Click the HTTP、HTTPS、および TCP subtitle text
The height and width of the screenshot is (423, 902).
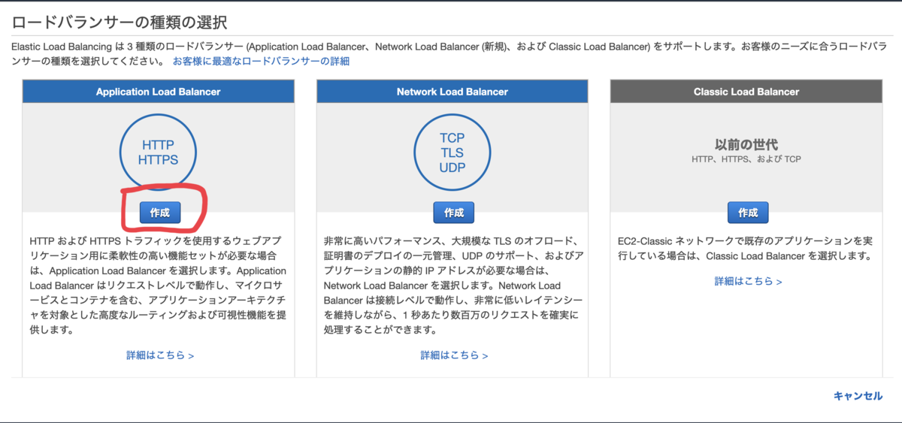pyautogui.click(x=746, y=160)
